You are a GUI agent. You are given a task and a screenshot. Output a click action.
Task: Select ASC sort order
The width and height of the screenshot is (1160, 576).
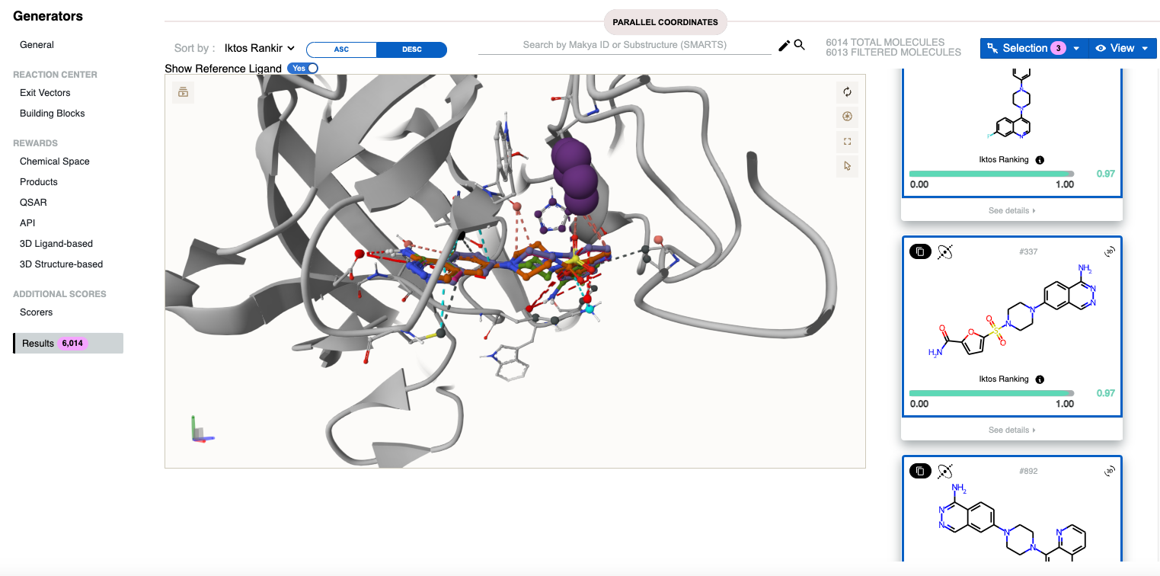pos(341,50)
